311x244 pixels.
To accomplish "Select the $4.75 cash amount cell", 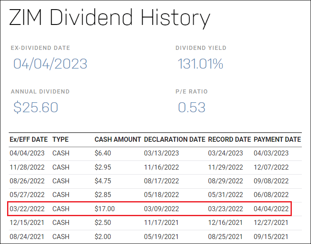I will [103, 181].
